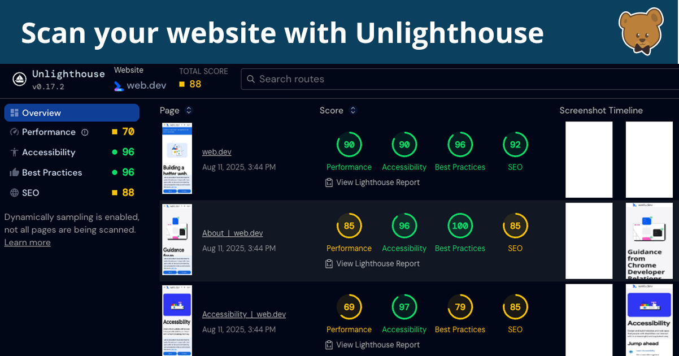
Task: Click the Performance gauge icon in sidebar
Action: (13, 132)
